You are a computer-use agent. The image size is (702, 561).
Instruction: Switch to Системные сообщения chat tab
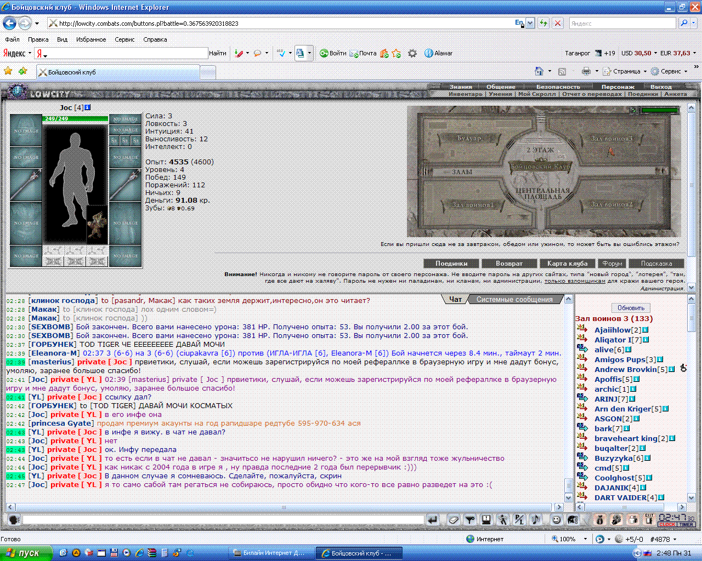point(514,300)
